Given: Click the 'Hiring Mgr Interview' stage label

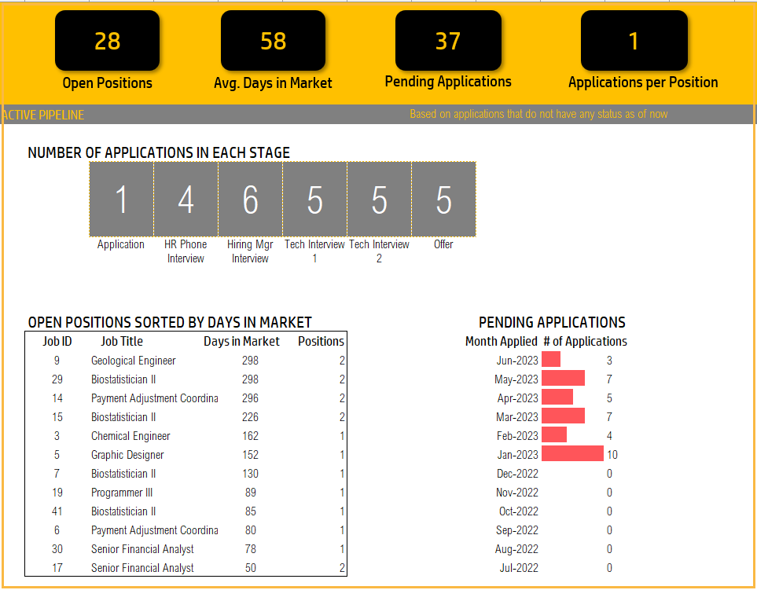Looking at the screenshot, I should pos(250,251).
